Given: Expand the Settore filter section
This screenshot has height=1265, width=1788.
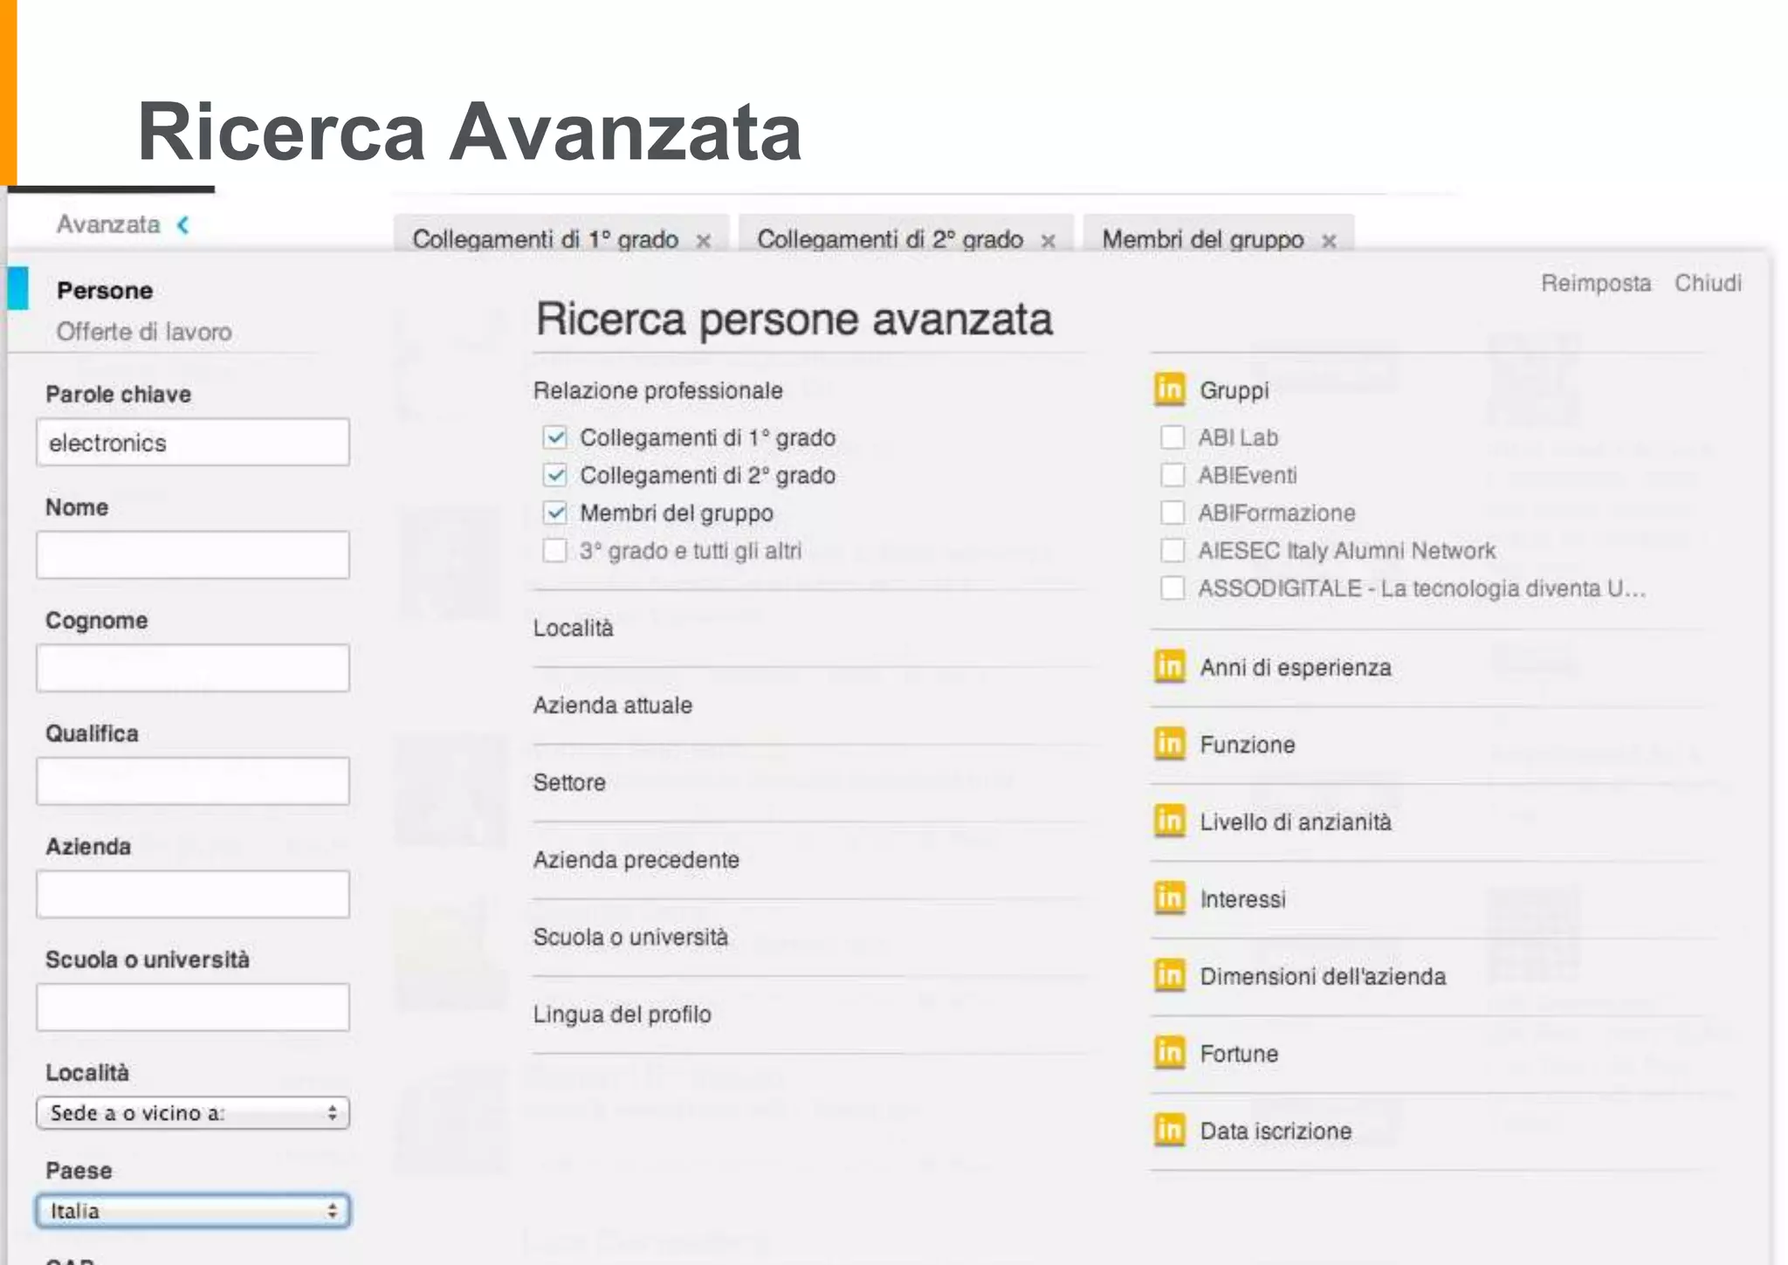Looking at the screenshot, I should click(x=569, y=782).
